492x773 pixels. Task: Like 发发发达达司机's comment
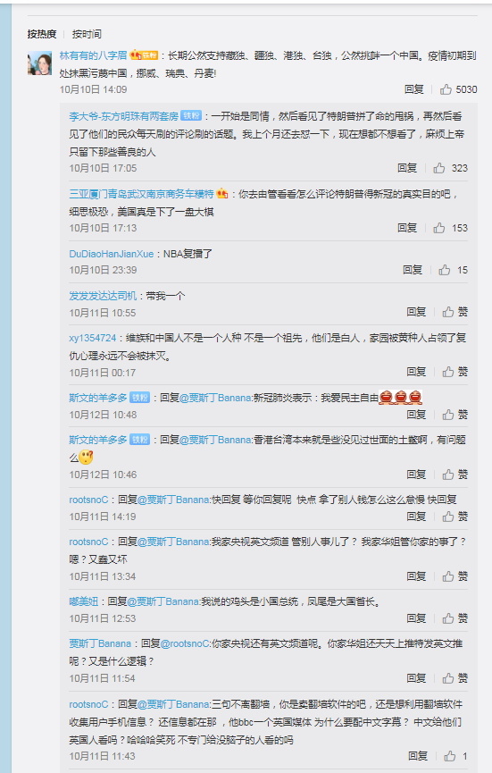click(x=454, y=312)
